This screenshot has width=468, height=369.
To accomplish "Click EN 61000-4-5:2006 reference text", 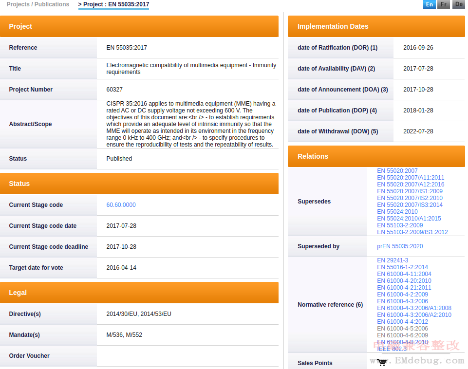I will click(x=402, y=329).
